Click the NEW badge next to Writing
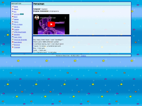 [22, 14]
